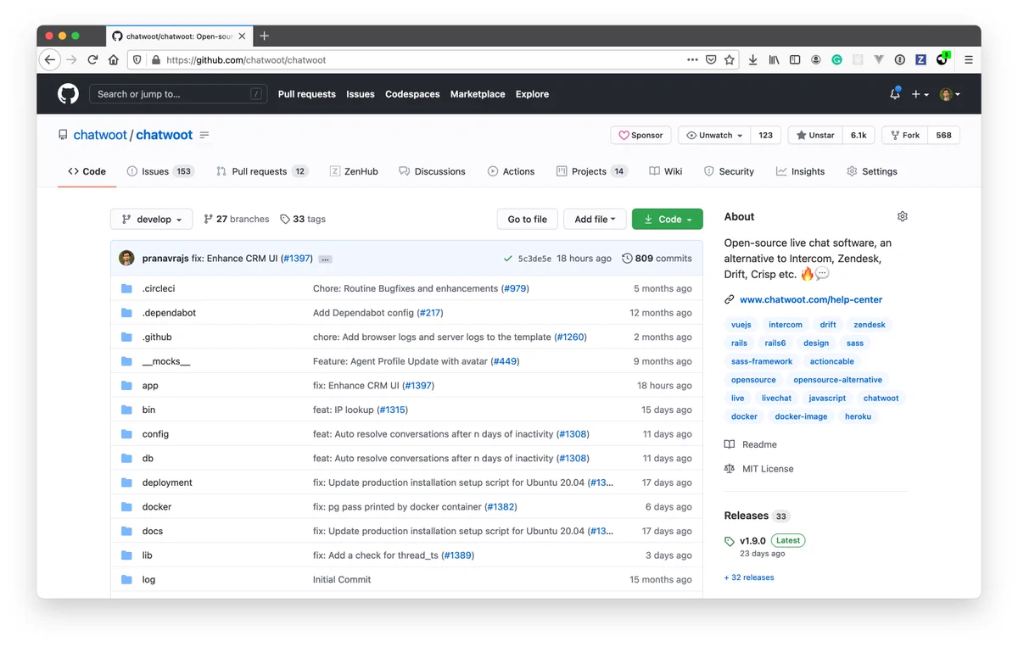Open the 6.1k stargazers count
This screenshot has width=1018, height=647.
tap(859, 135)
